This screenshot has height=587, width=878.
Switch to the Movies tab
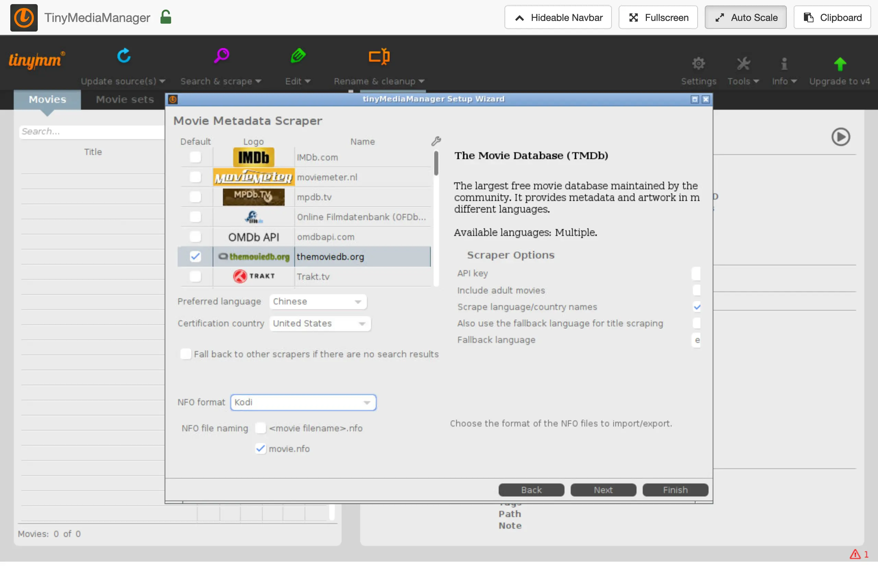coord(47,99)
